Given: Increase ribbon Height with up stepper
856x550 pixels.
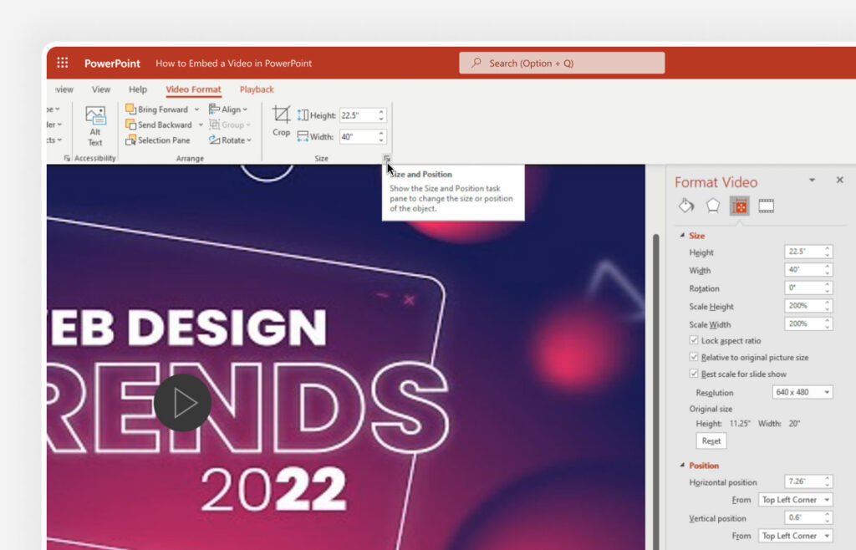Looking at the screenshot, I should (381, 112).
